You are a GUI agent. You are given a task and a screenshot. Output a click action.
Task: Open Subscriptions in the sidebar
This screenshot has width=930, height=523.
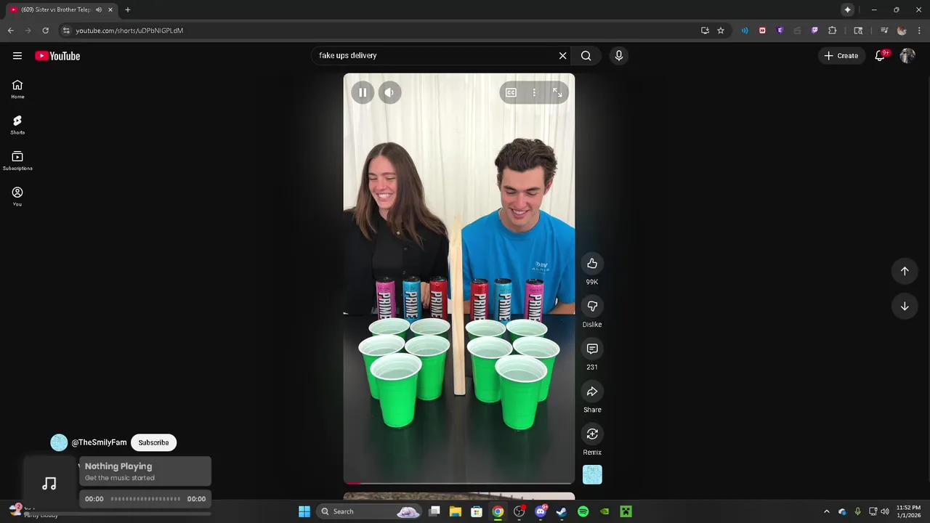[17, 161]
